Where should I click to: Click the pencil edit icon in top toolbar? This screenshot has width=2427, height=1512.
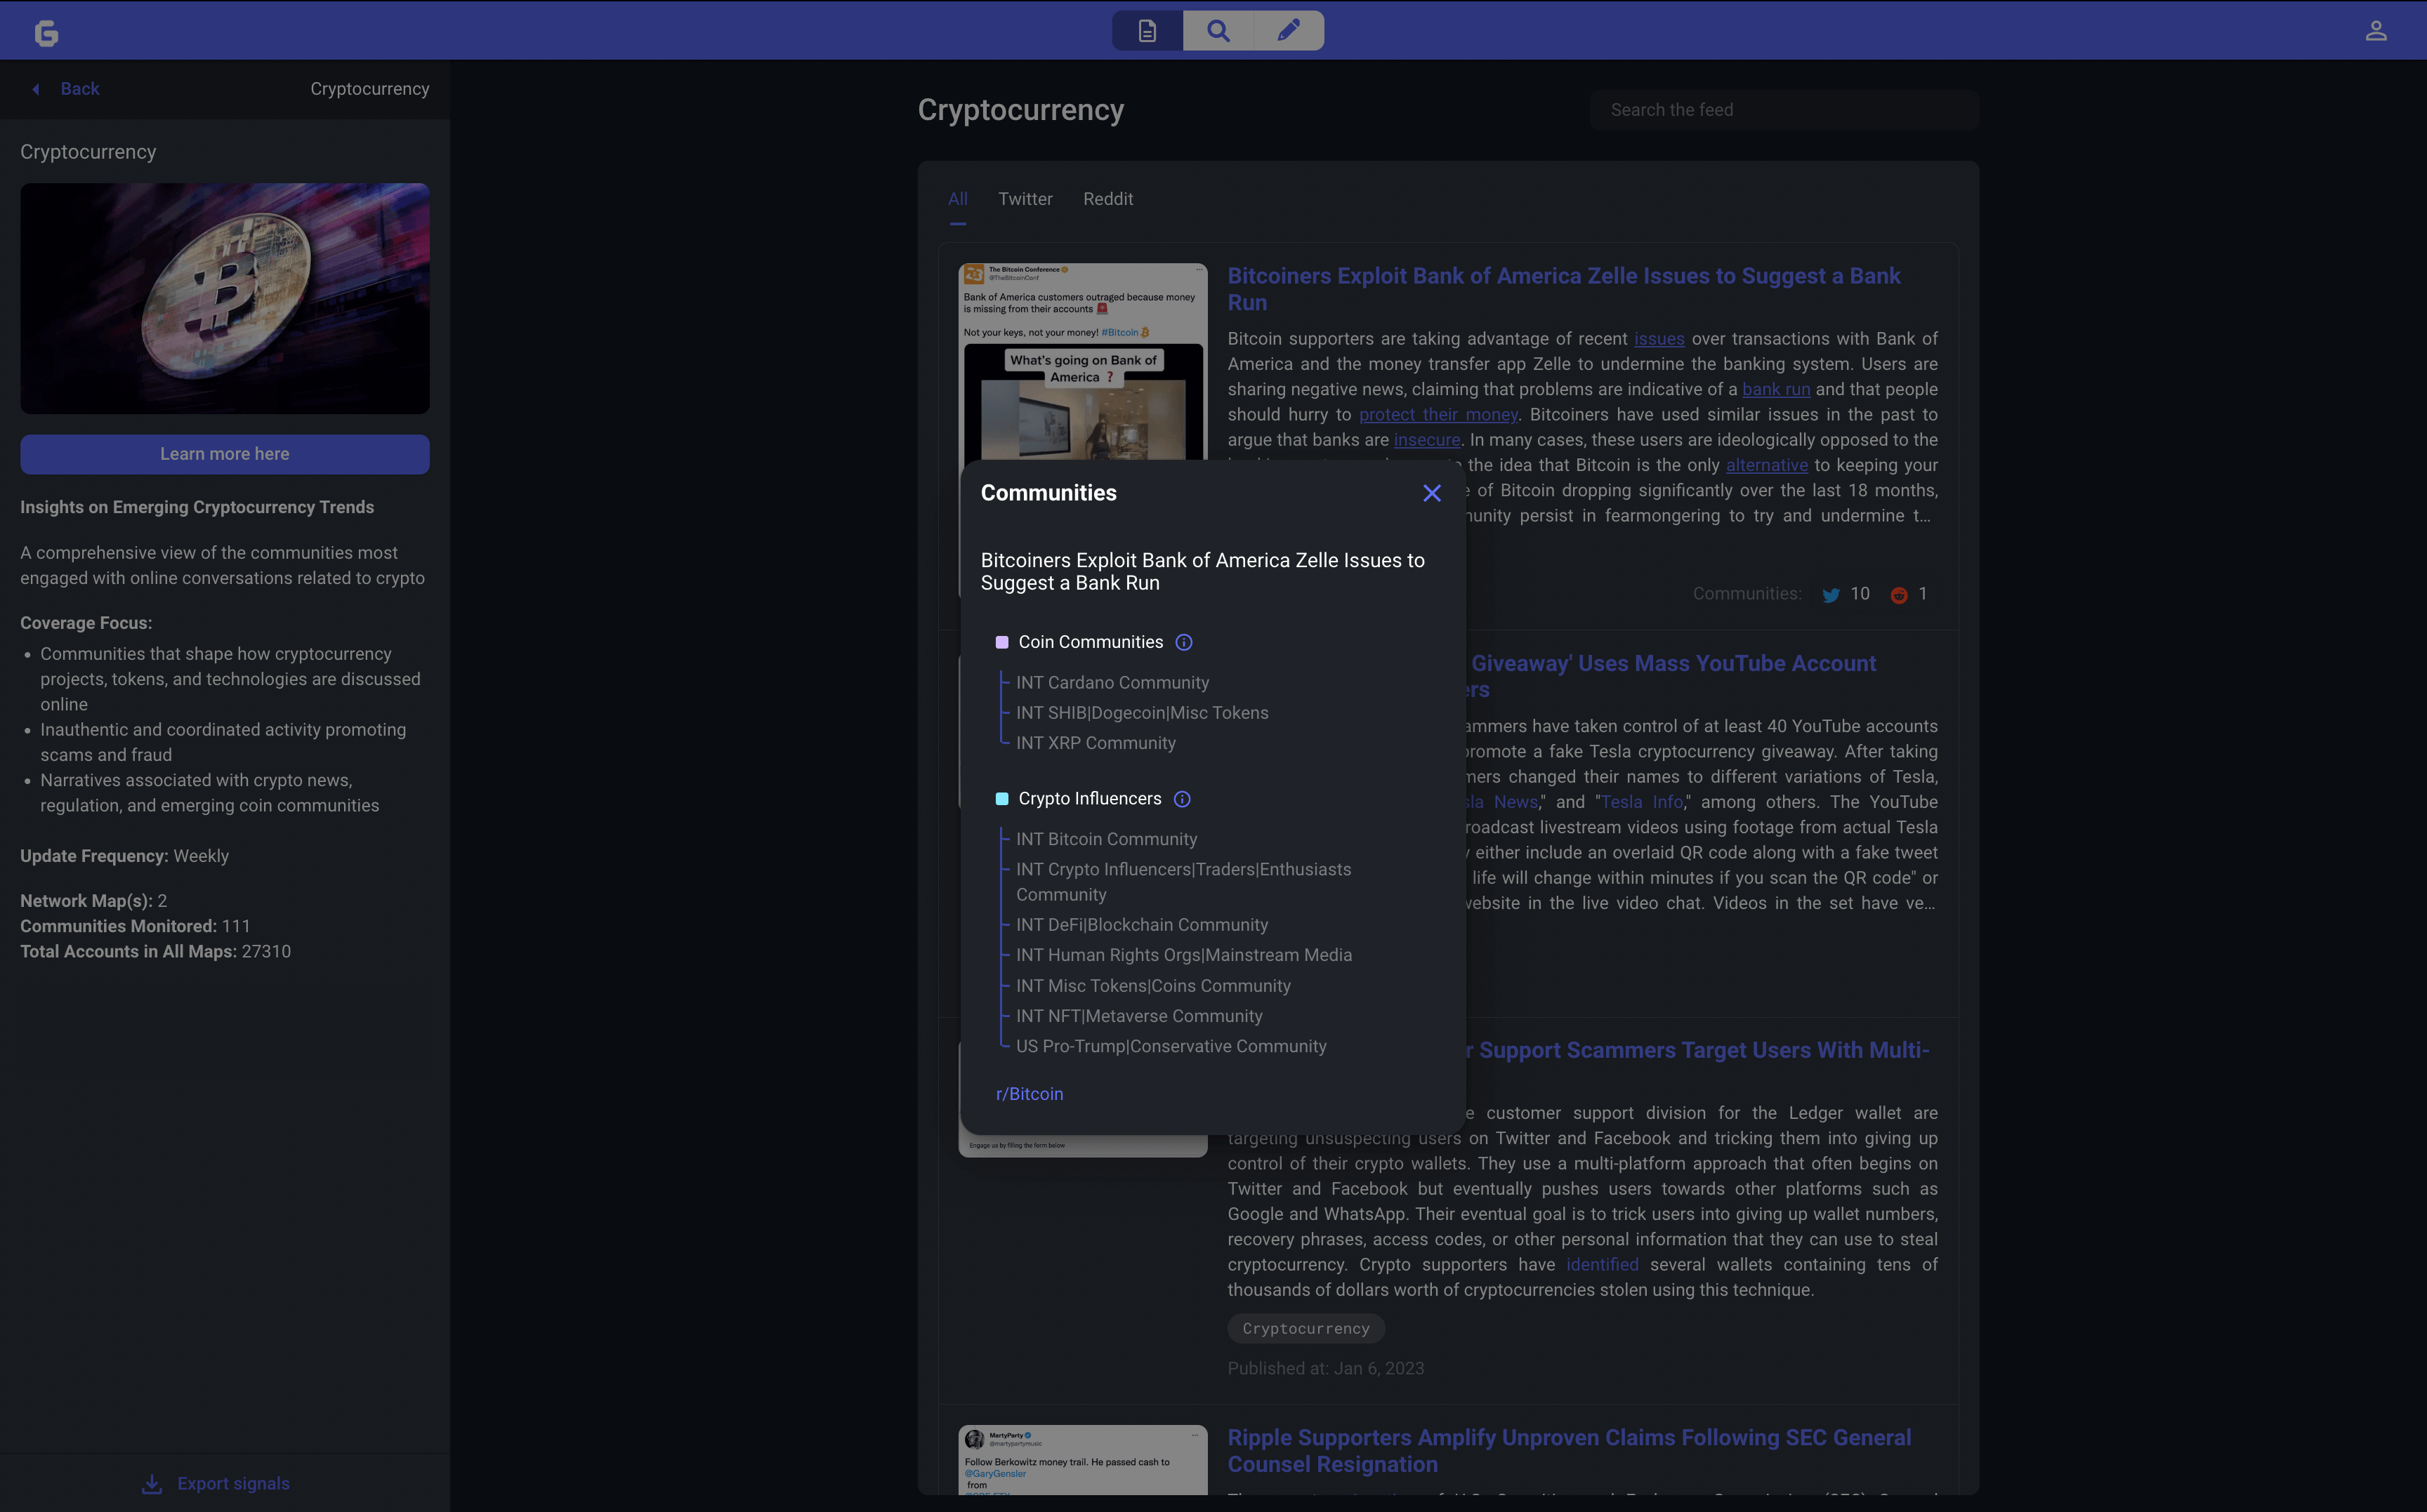[1289, 31]
